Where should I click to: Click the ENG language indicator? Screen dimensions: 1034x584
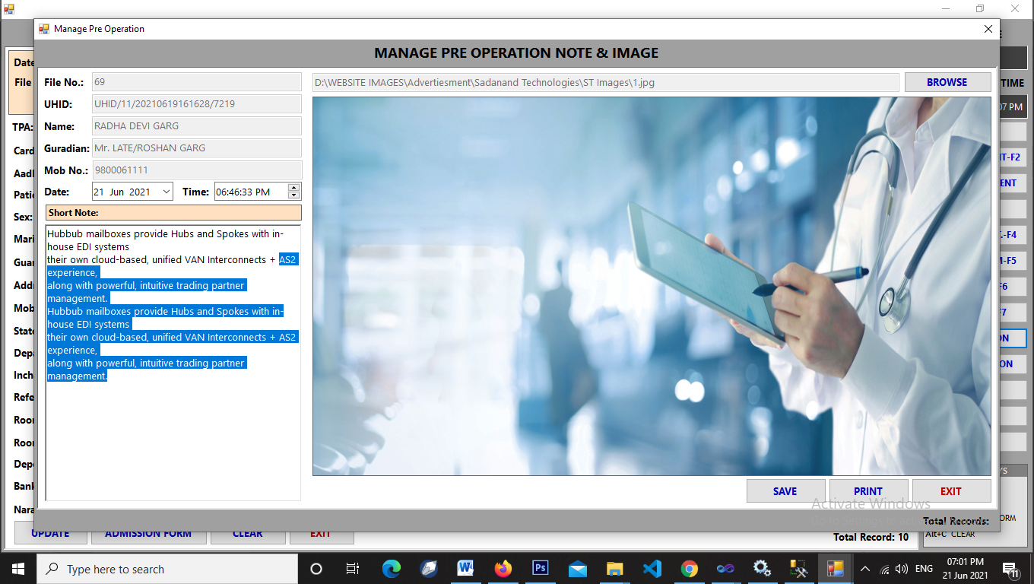[924, 569]
